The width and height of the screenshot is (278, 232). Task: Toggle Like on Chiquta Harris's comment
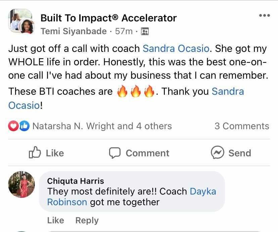[56, 220]
